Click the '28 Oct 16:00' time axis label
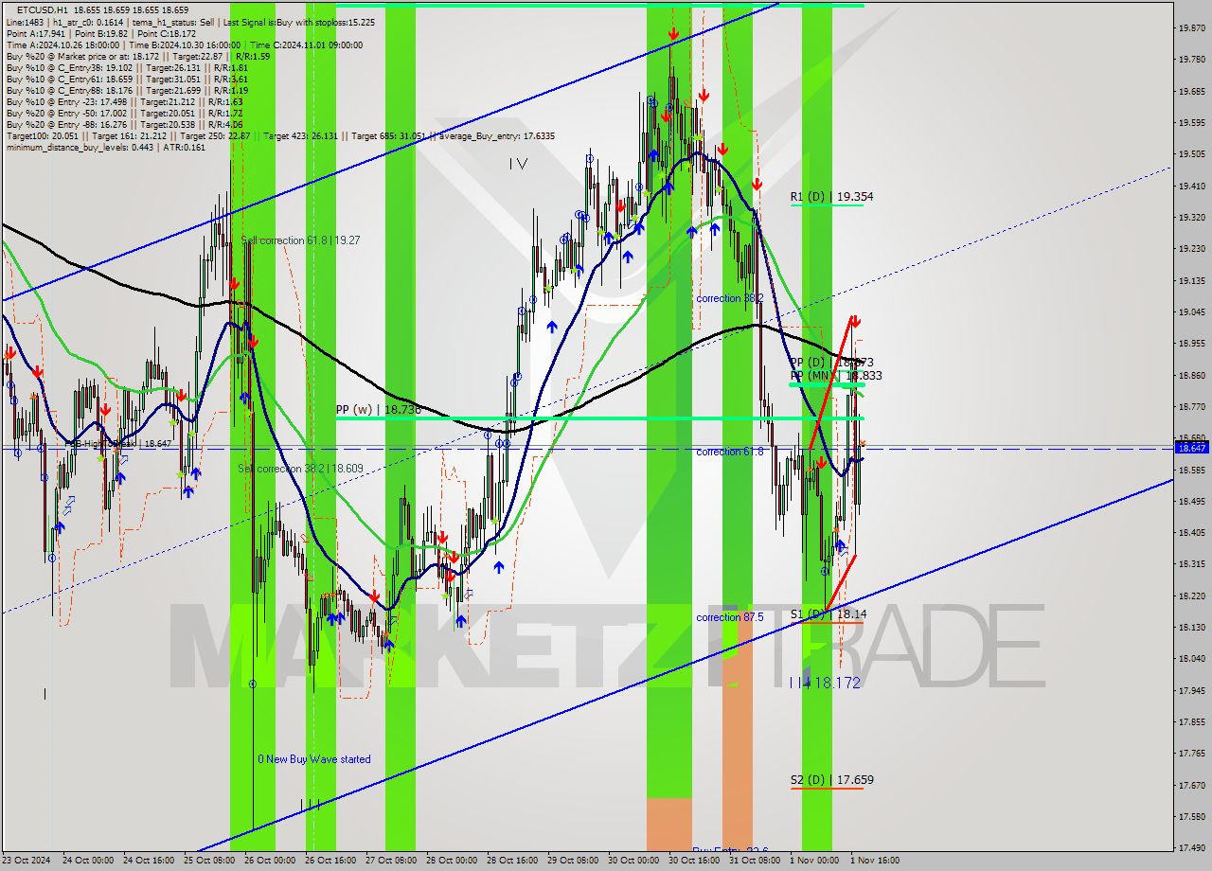Screen dimensions: 1212x871 512,861
